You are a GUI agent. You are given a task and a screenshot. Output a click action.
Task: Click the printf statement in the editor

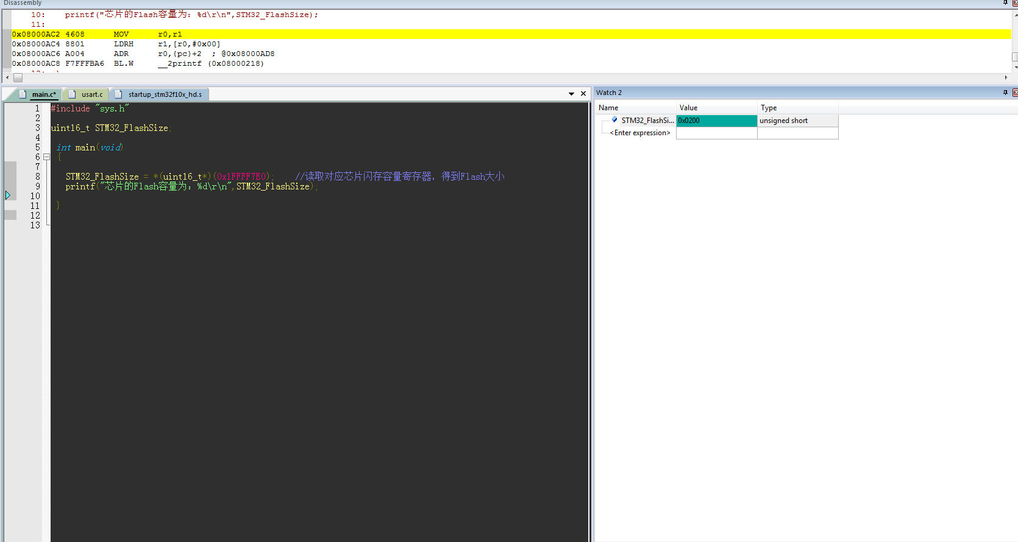(191, 186)
